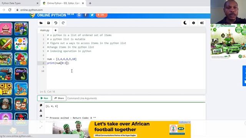Click the Facebook share icon in the header

[85, 15]
